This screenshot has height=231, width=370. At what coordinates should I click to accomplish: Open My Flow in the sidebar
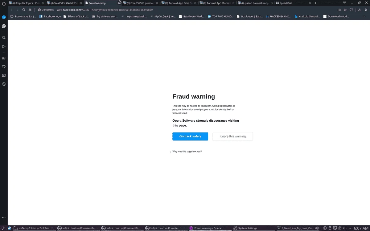coord(4,47)
